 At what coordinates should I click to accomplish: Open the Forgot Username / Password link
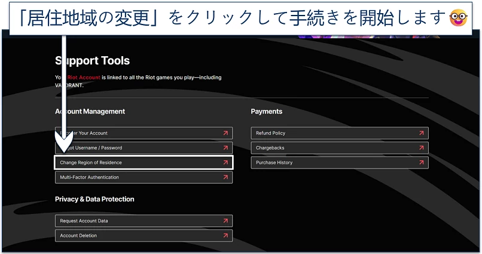144,148
